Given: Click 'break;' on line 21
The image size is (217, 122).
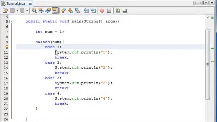Looking at the screenshot, I should 62,103.
